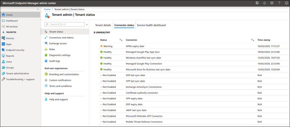The image size is (290, 127).
Task: Click the Tenant status menu icon
Action: [x=46, y=32]
